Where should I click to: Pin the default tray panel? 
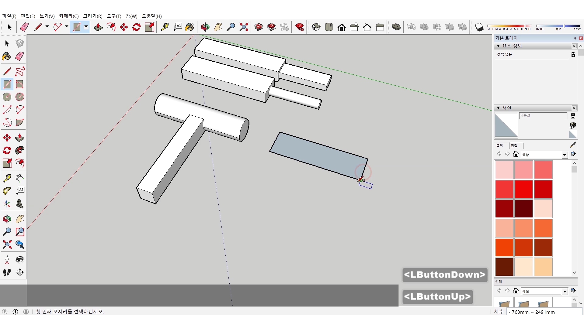click(575, 38)
